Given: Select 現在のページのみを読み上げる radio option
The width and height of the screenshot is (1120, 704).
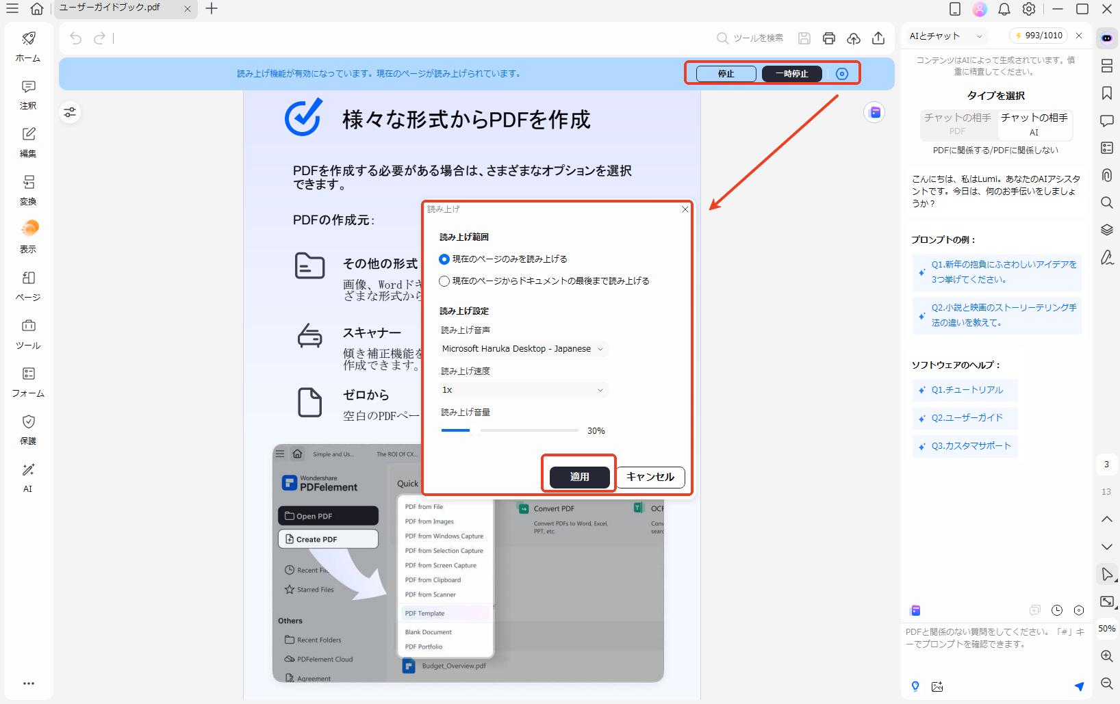Looking at the screenshot, I should click(x=445, y=259).
